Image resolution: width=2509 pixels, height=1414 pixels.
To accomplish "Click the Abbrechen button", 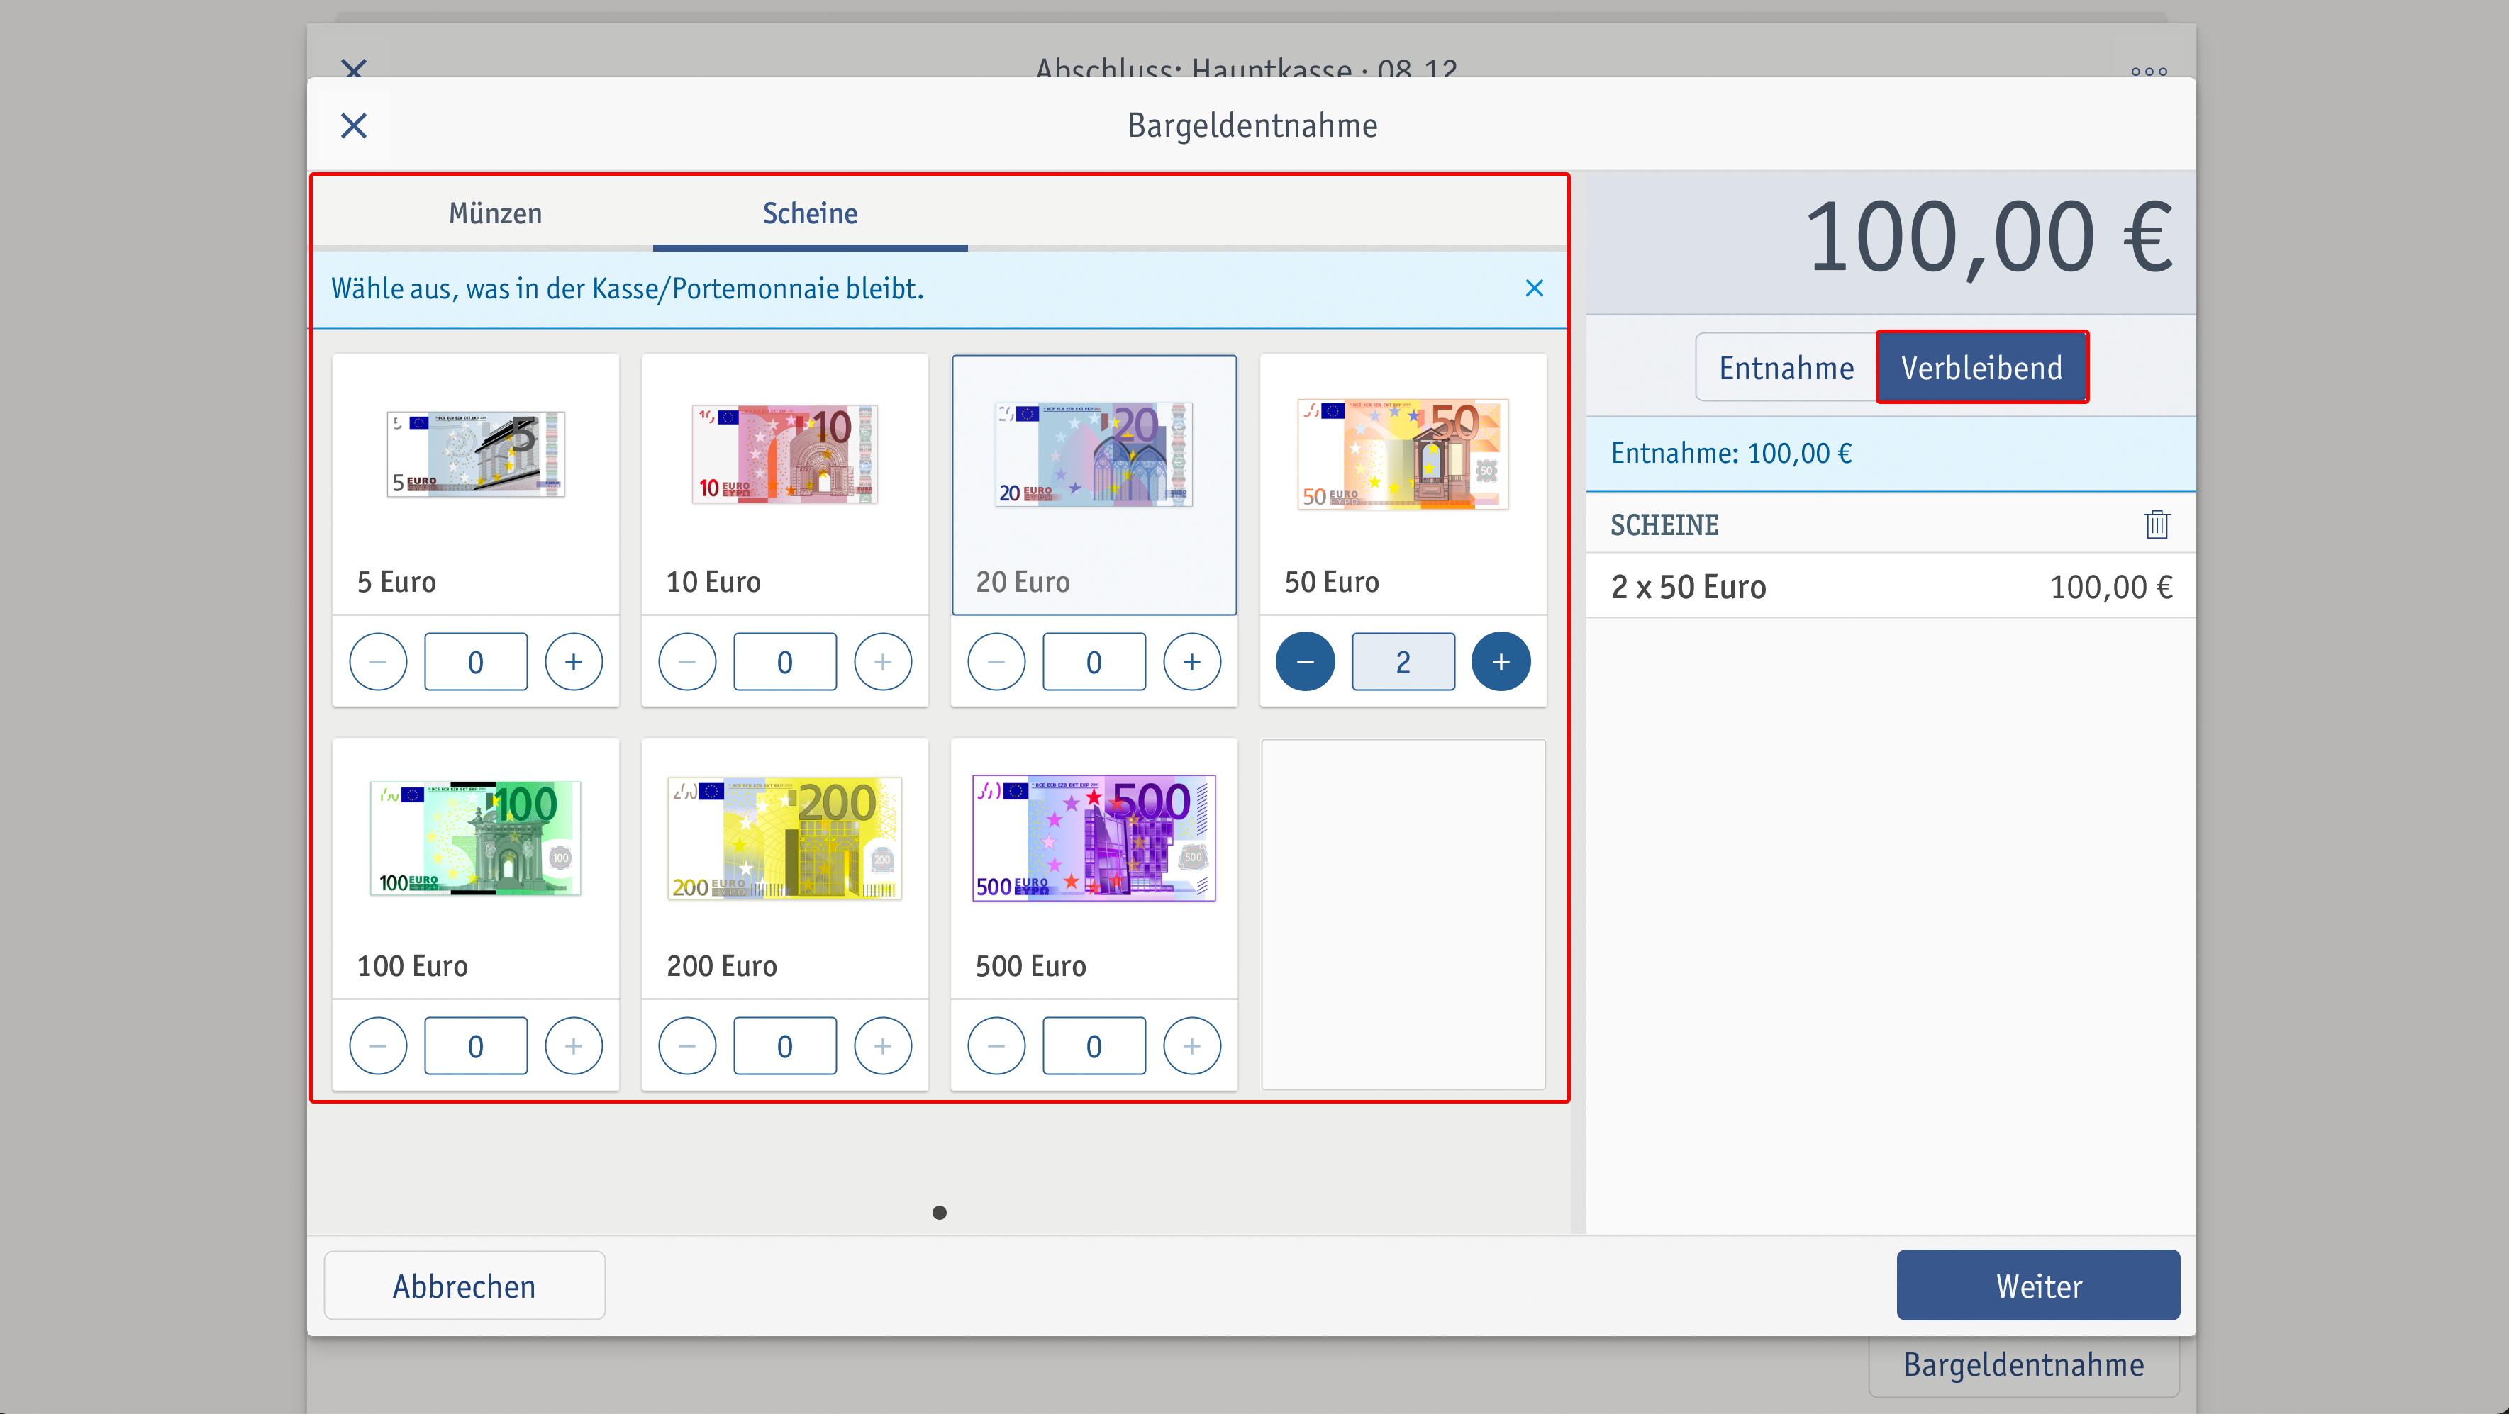I will tap(464, 1286).
